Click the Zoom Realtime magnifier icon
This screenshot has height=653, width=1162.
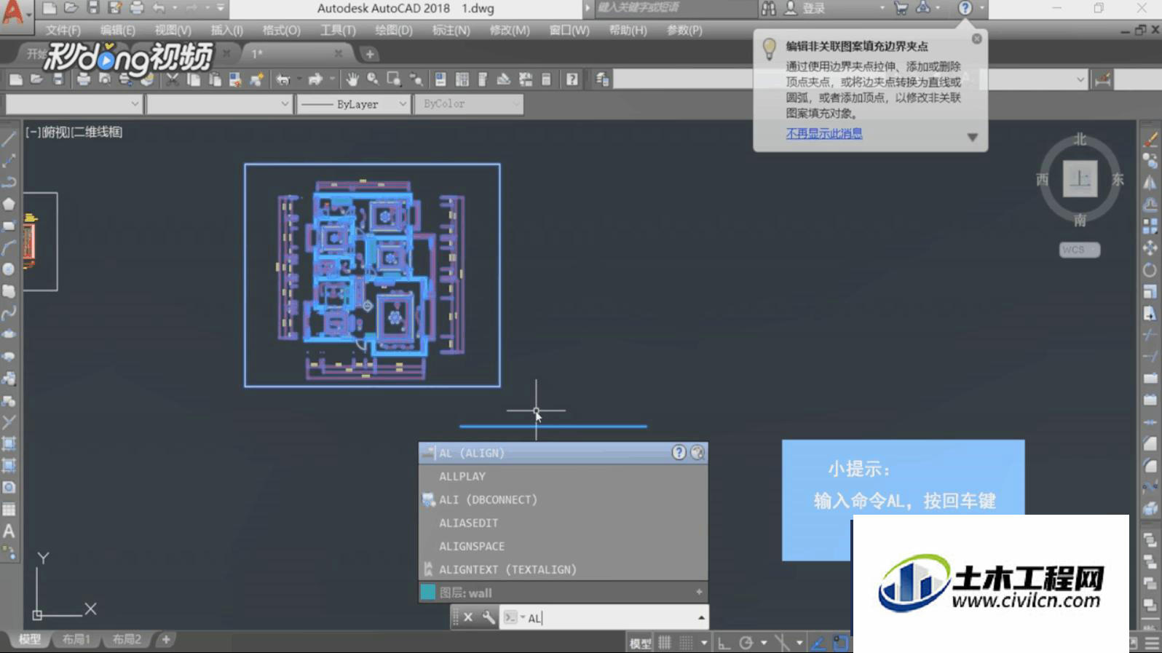pos(373,79)
